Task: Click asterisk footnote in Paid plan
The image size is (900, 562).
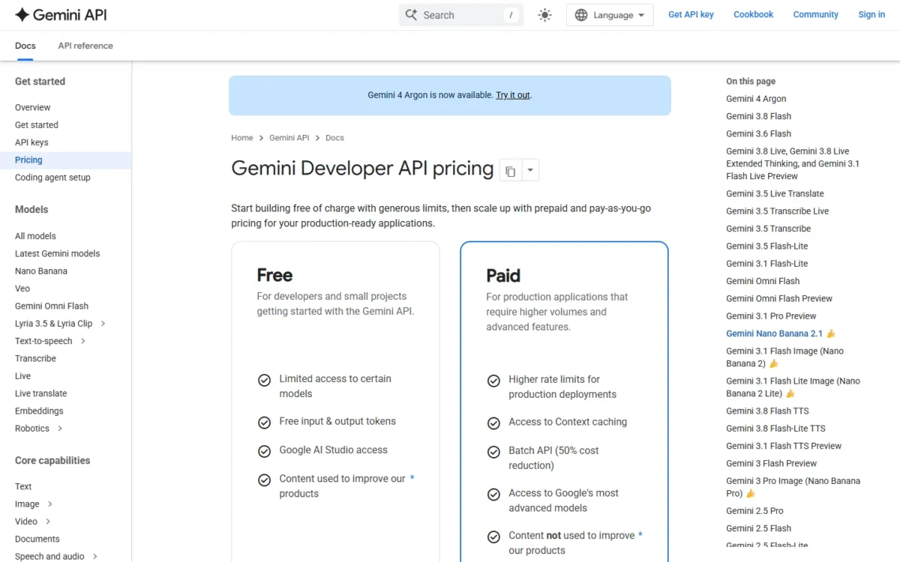Action: coord(640,535)
